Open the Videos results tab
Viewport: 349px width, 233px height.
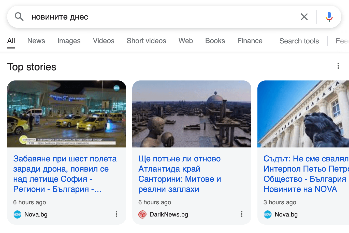[x=103, y=41]
